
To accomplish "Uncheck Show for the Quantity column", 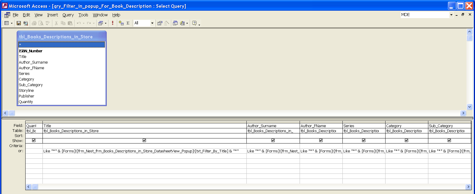I will [x=34, y=141].
